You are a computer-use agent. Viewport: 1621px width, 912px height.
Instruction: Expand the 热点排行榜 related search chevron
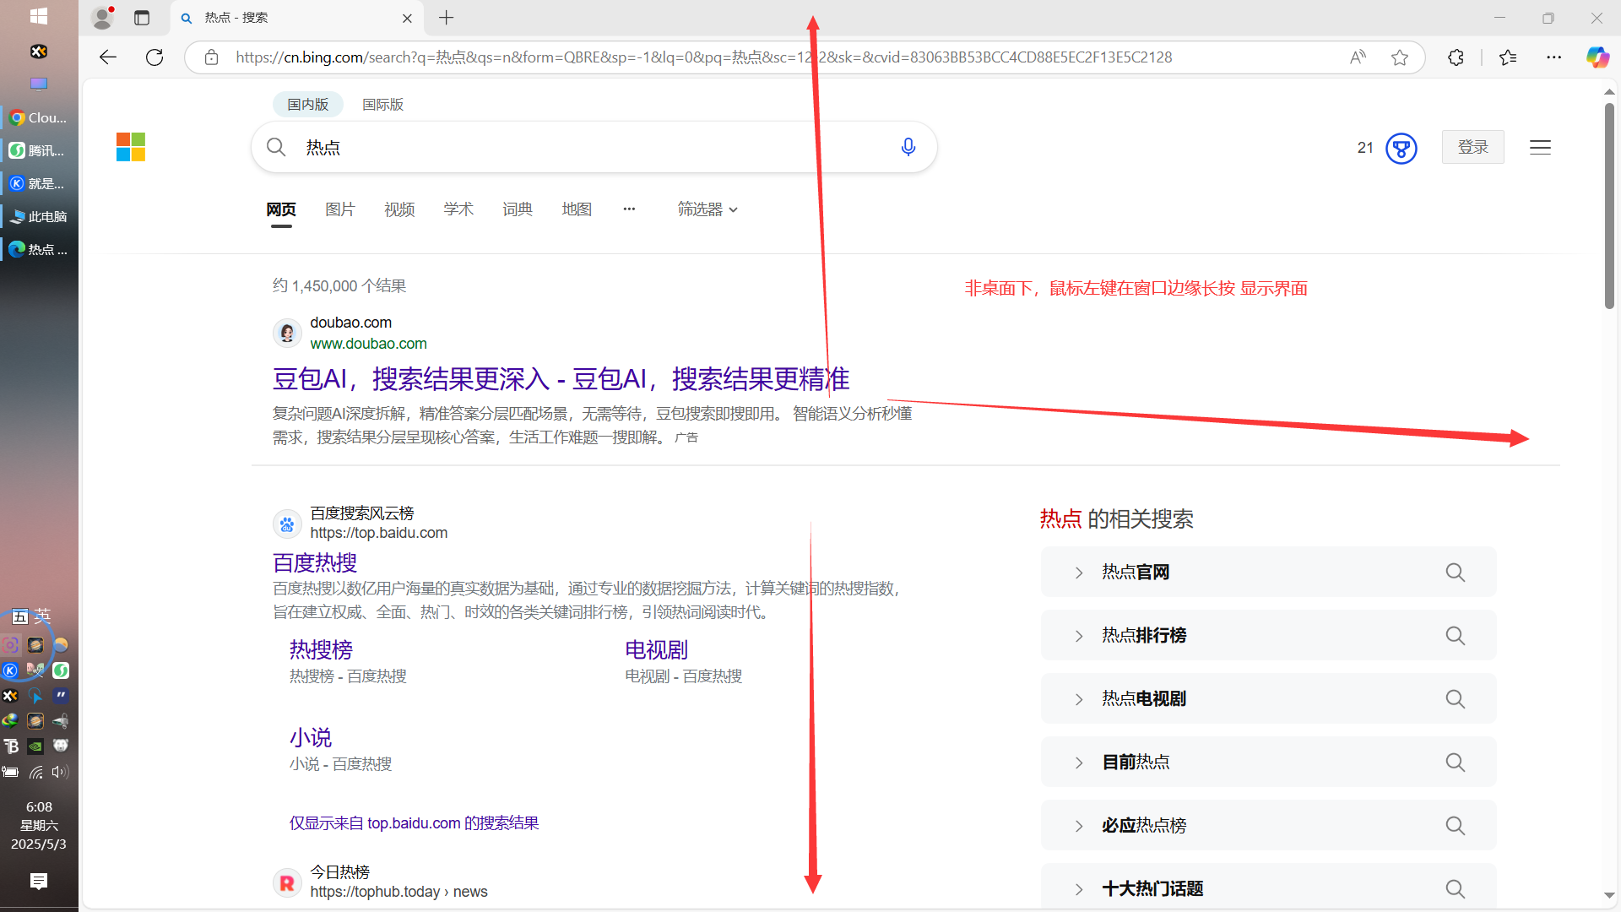point(1078,635)
